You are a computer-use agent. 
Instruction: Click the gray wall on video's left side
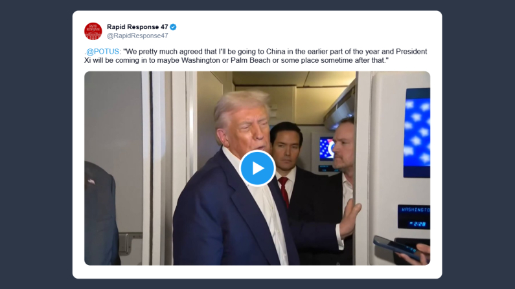coord(113,125)
